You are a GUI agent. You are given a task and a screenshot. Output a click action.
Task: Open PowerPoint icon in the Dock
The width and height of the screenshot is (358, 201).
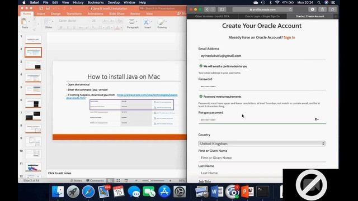click(x=247, y=192)
